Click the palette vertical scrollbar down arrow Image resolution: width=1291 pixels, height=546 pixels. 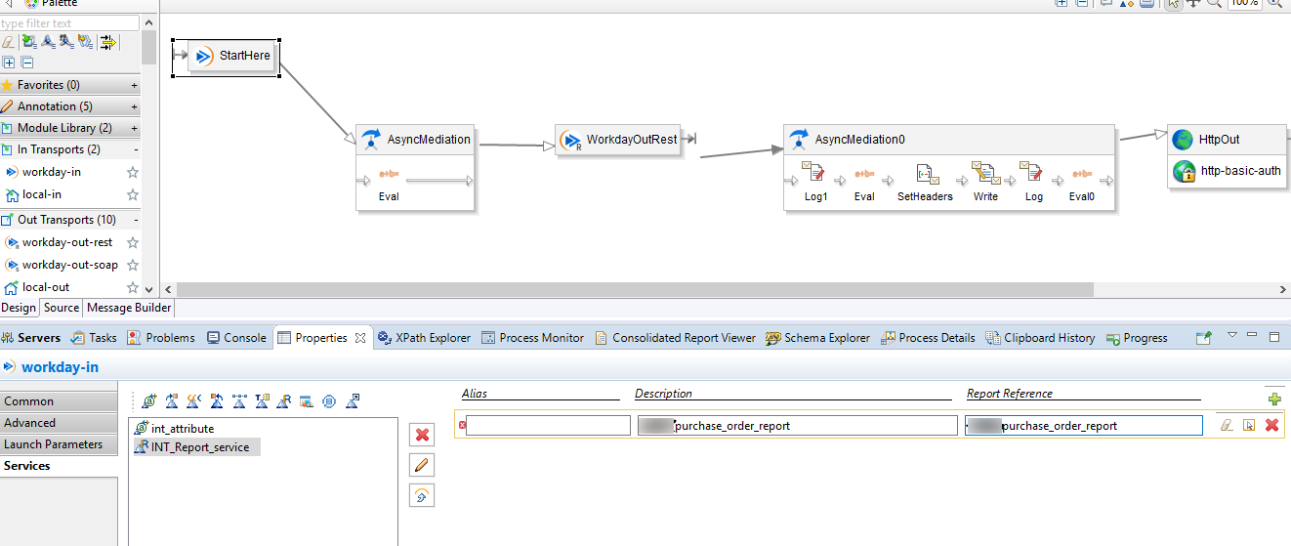click(x=148, y=289)
